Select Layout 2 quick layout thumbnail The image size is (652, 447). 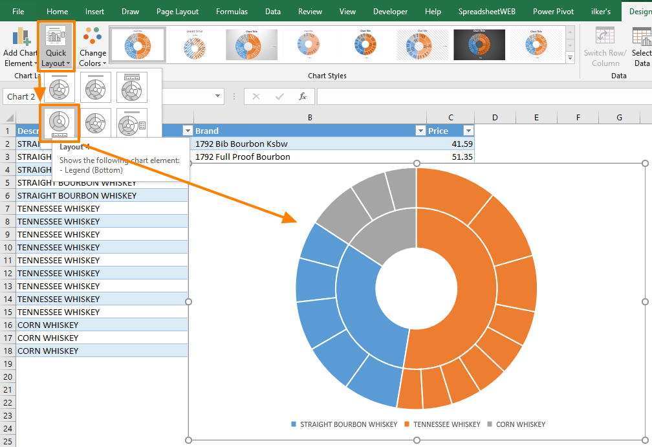point(95,87)
